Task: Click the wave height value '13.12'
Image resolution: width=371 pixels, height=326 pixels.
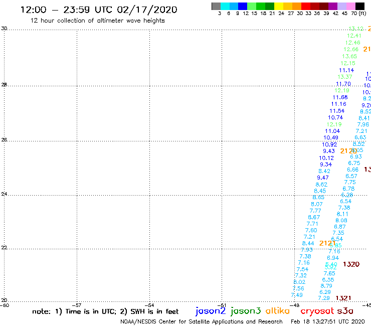Action: point(356,29)
